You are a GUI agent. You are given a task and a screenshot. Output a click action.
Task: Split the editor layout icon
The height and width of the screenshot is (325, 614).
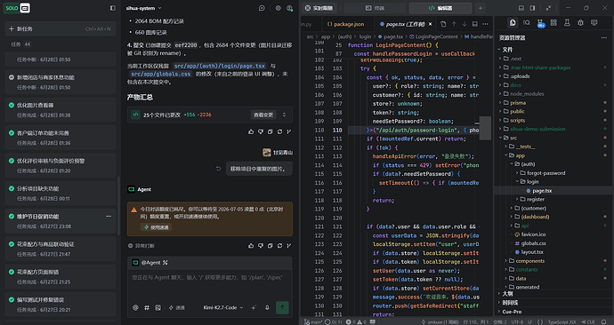click(474, 24)
